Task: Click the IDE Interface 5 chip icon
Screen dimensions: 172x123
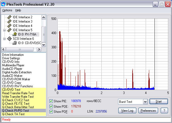Action: coord(9,30)
